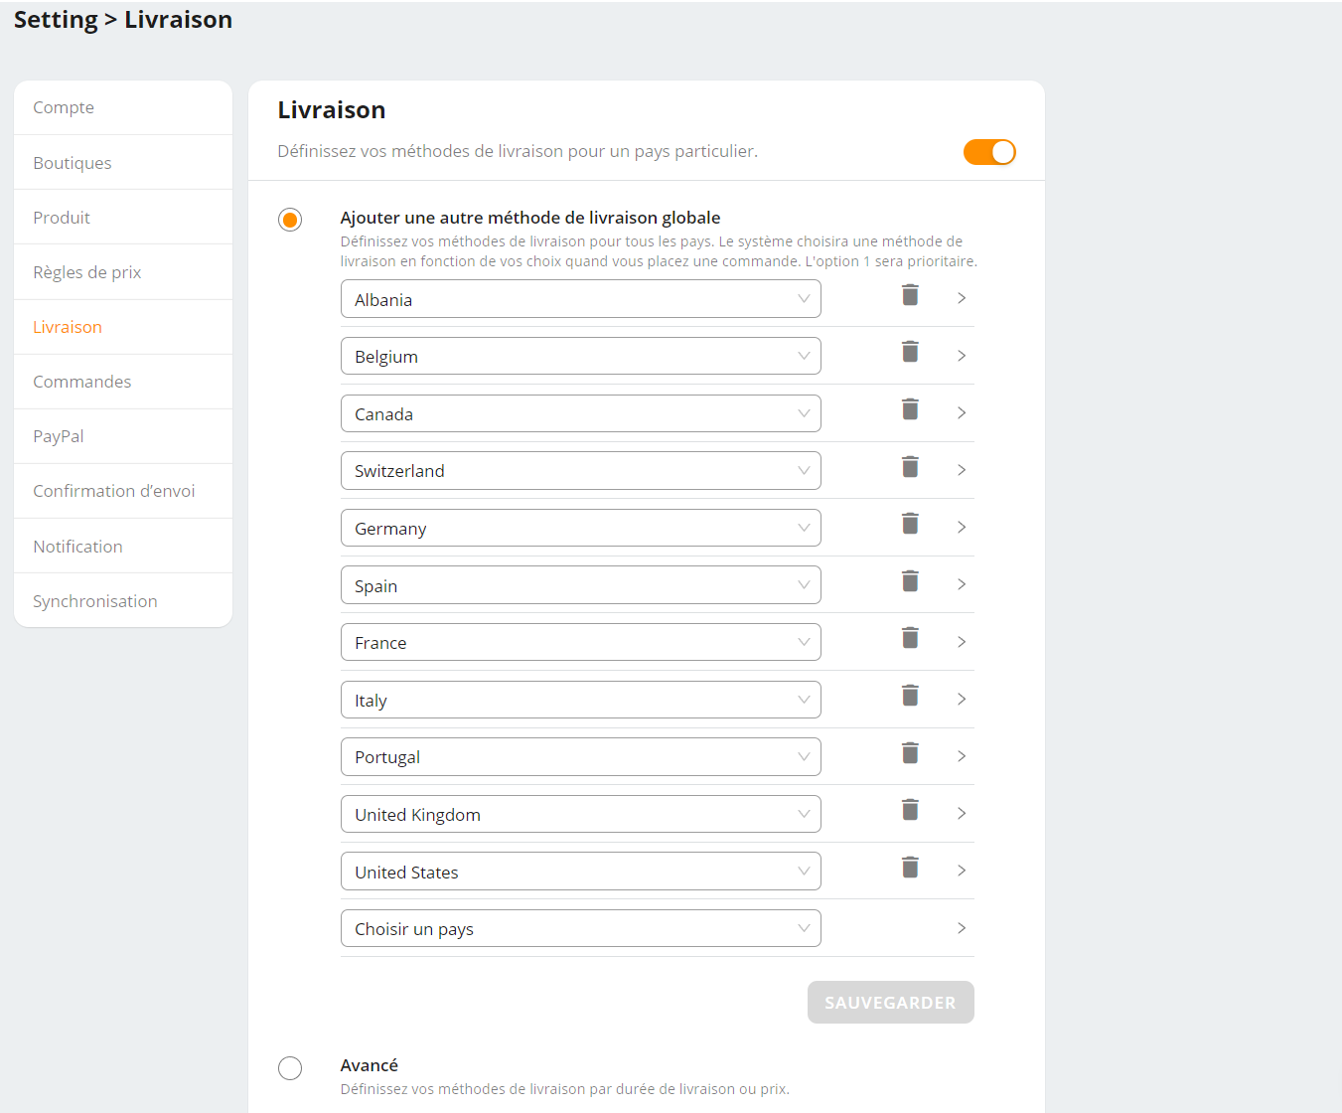The height and width of the screenshot is (1113, 1342).
Task: Open Synchronisation in the sidebar
Action: (95, 601)
